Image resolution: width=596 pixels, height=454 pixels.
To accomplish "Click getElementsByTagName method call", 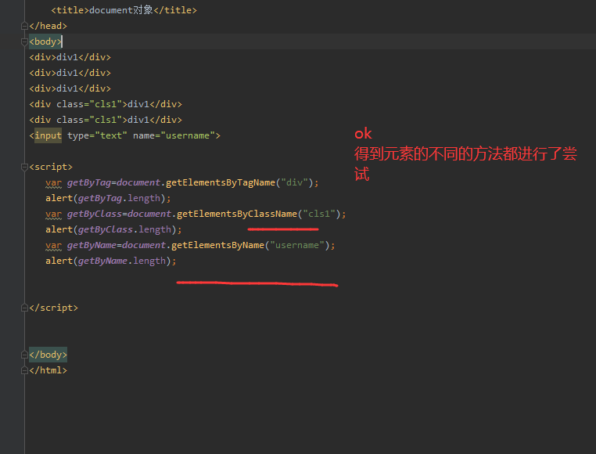I will (221, 182).
